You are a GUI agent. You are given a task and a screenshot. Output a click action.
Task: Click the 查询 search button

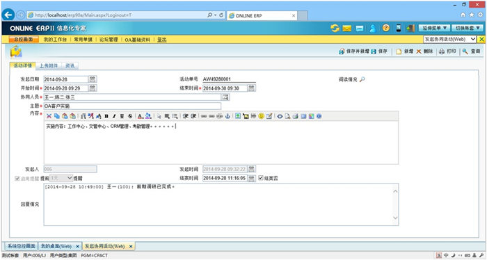tap(471, 51)
